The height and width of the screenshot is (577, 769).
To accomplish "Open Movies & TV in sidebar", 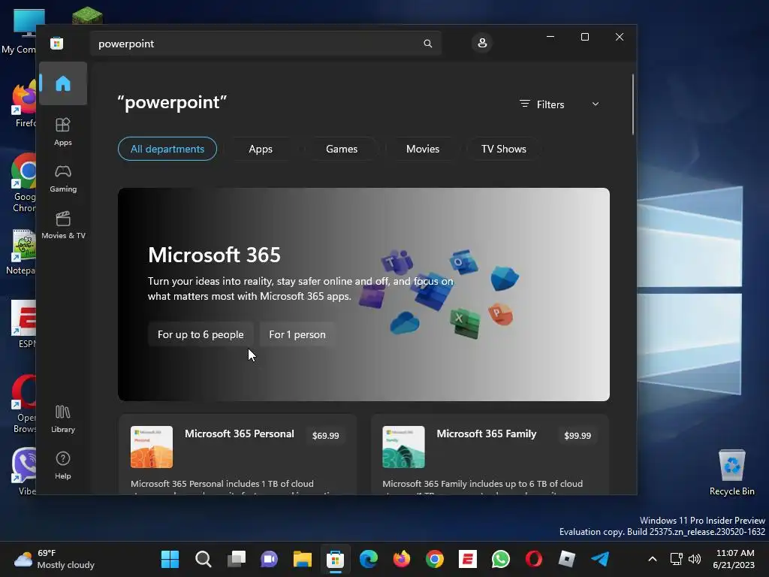I will pyautogui.click(x=63, y=225).
